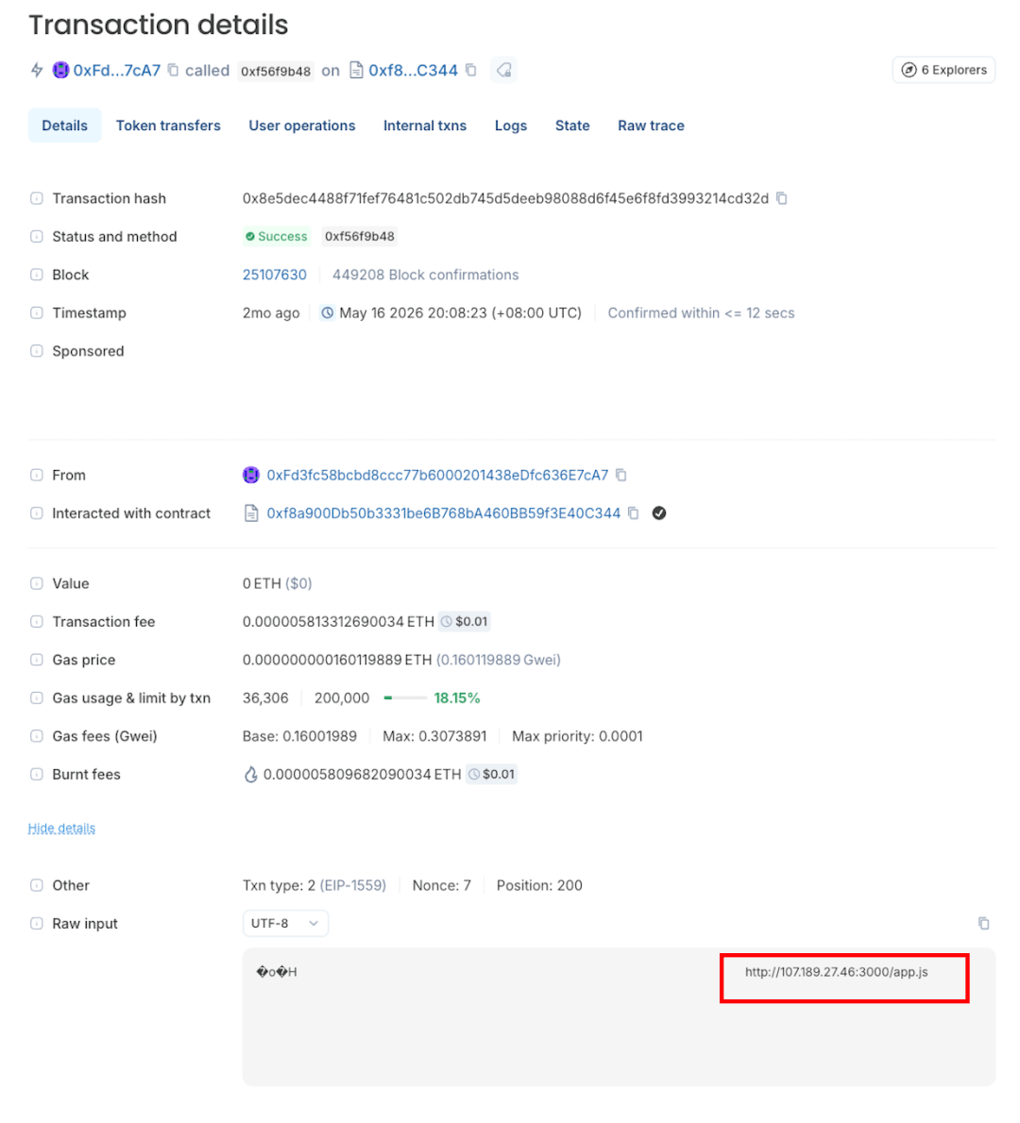Switch to the Details tab
Viewport: 1020px width, 1123px height.
[64, 126]
